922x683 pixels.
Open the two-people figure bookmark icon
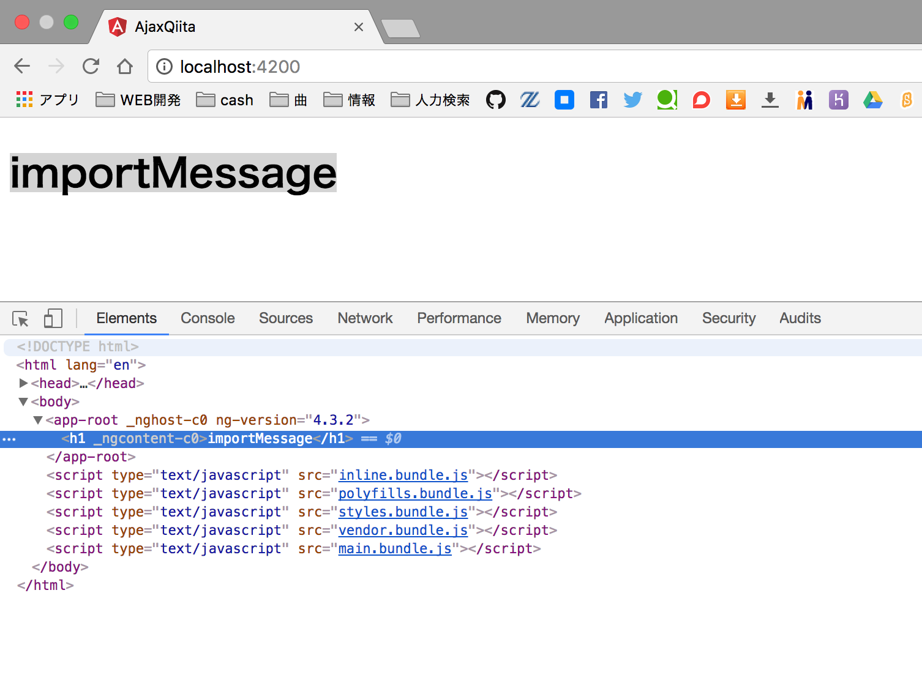point(804,100)
